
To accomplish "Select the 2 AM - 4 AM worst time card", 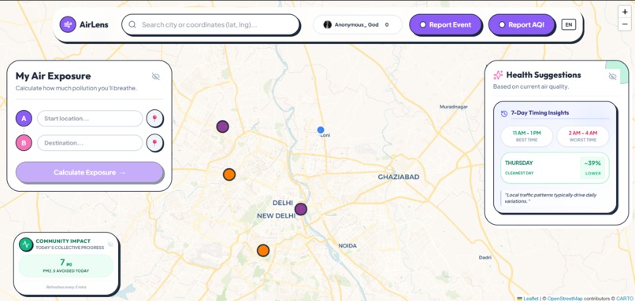I will tap(583, 136).
